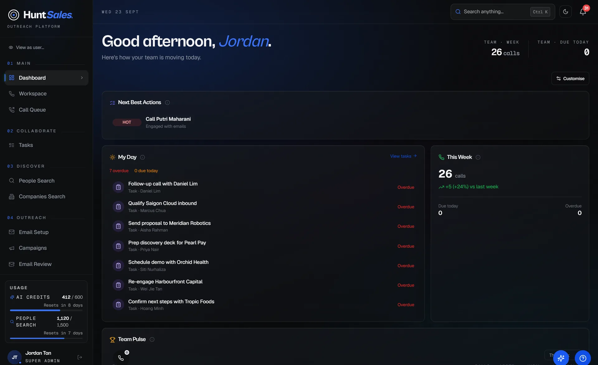Open Prep discovery deck for Pearl Pay
The width and height of the screenshot is (598, 365).
pos(167,243)
